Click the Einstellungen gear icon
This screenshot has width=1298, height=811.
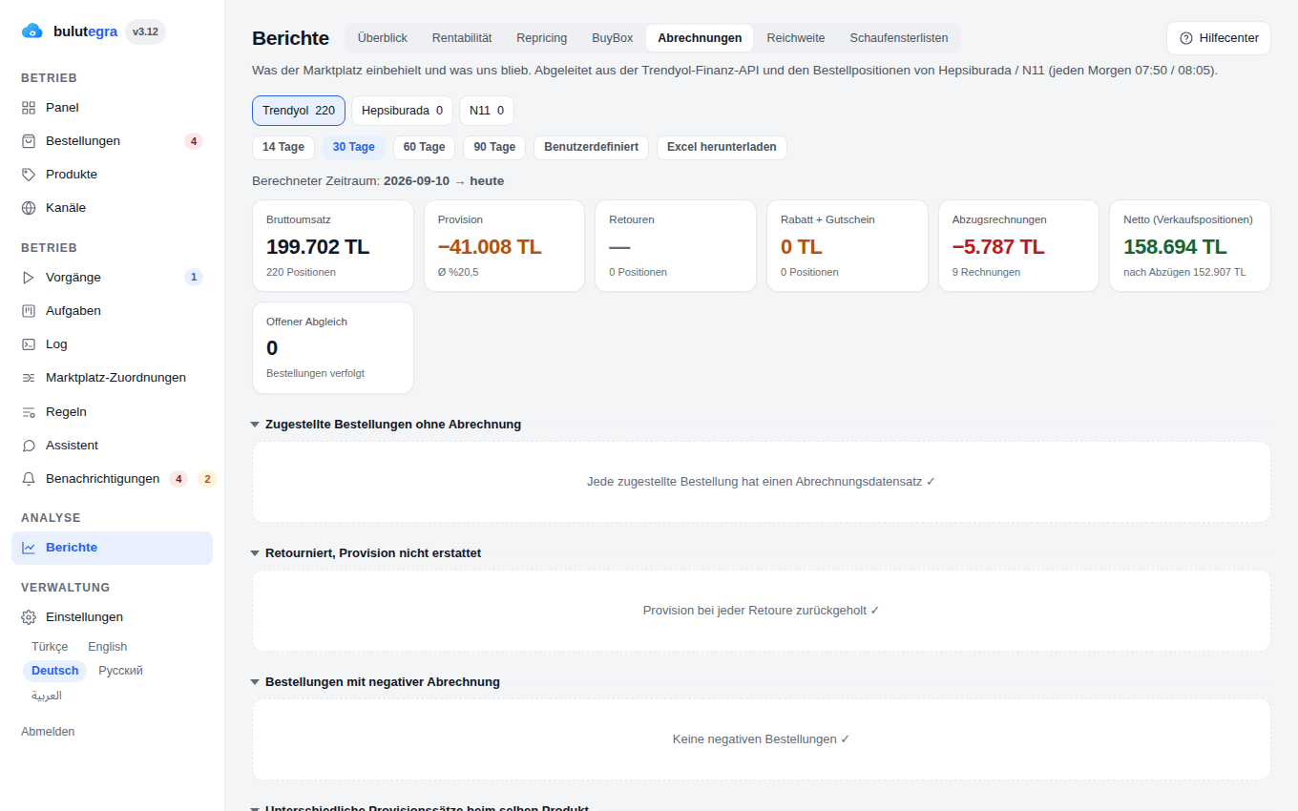pos(29,617)
